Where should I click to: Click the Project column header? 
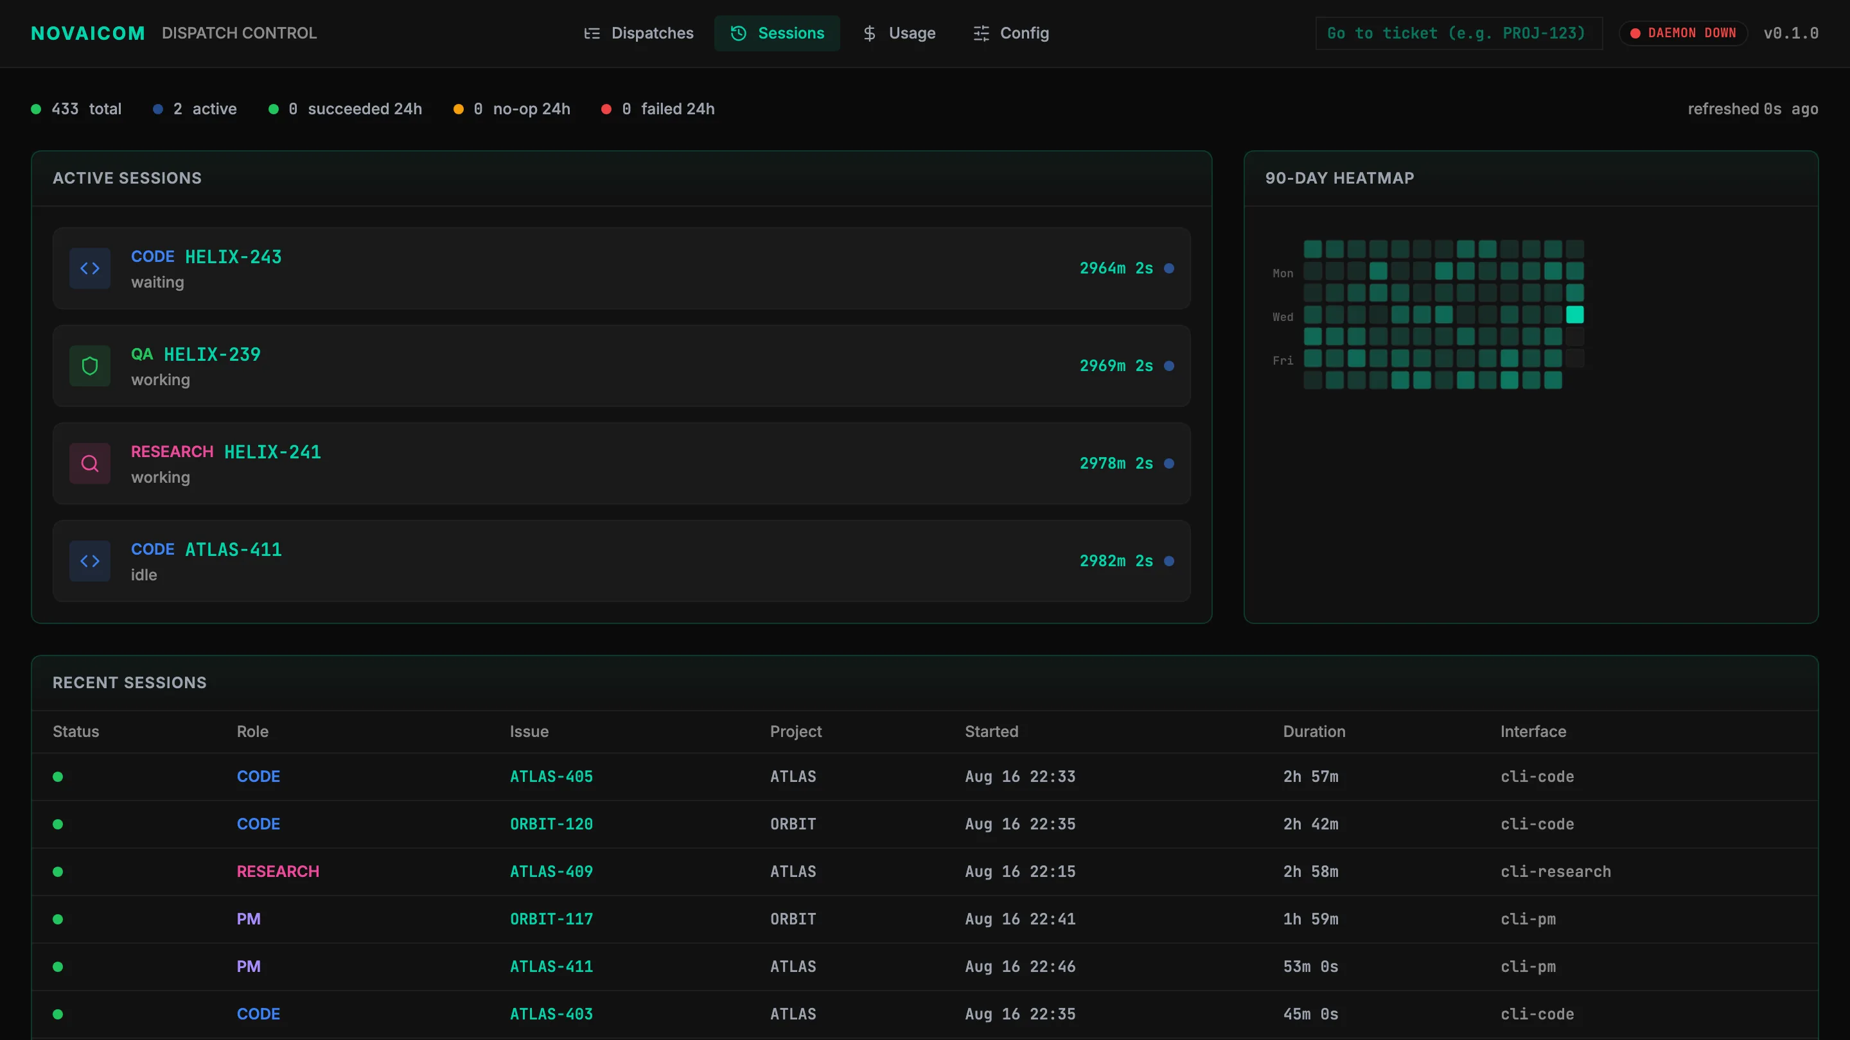coord(796,731)
